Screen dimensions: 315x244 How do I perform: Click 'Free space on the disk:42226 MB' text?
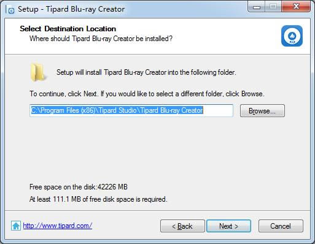tap(79, 187)
